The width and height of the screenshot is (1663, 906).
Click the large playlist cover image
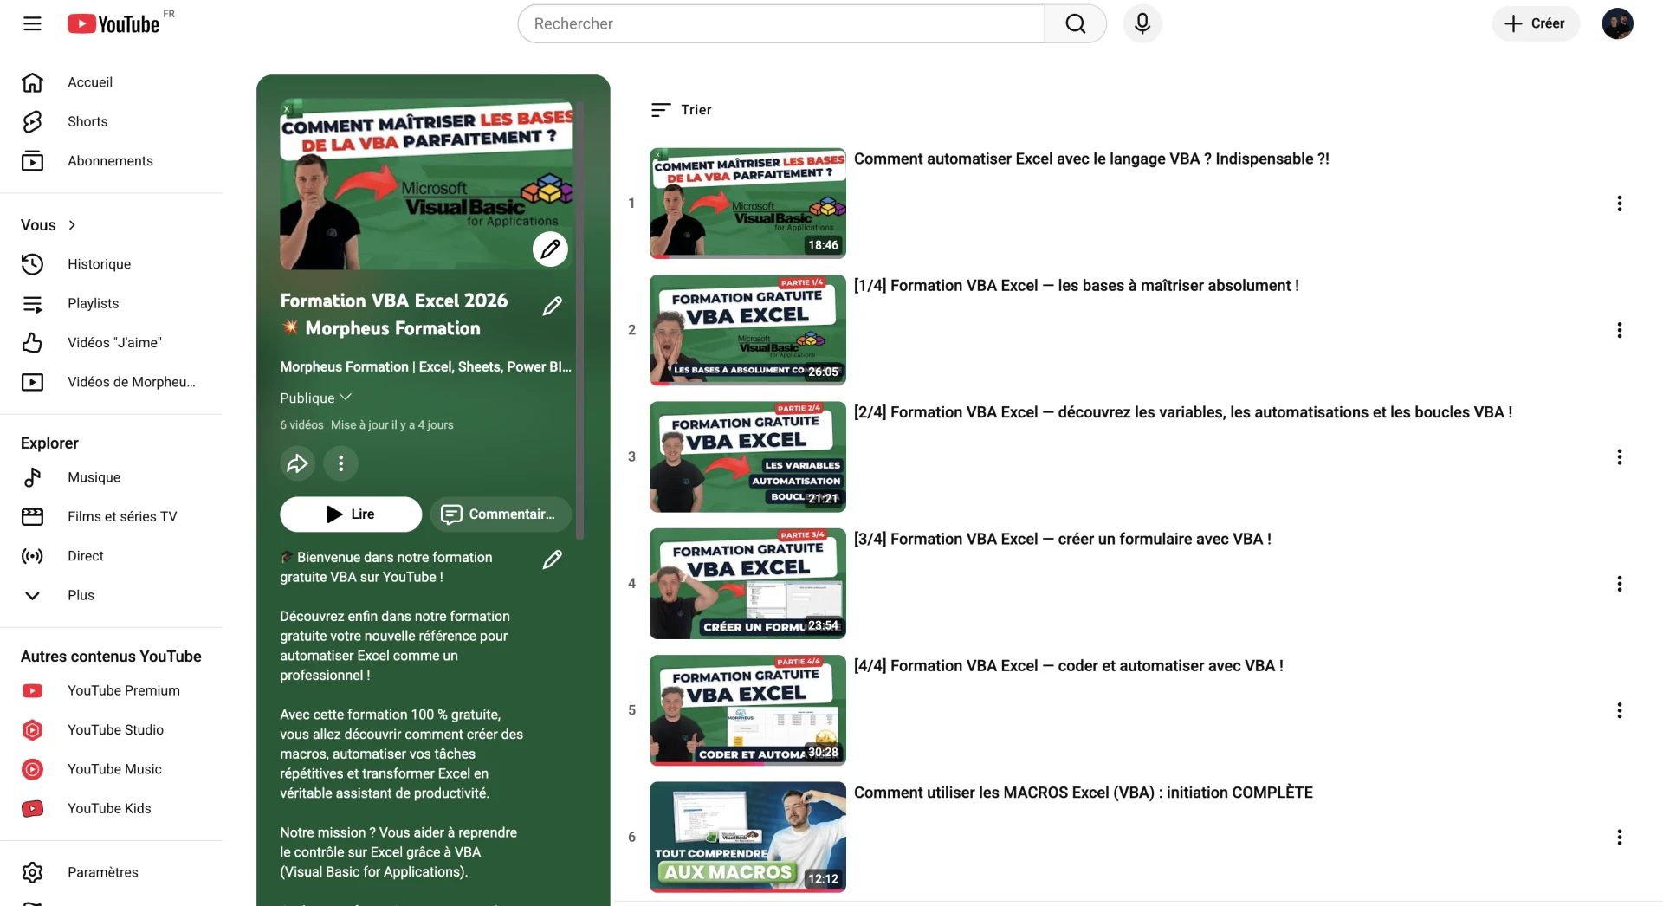tap(426, 184)
